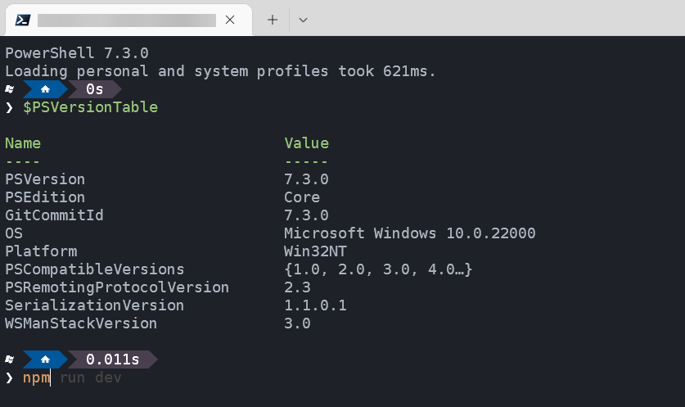
Task: Click the '{1.0, 2.0, 3.0, 4.0…}' value
Action: point(378,269)
